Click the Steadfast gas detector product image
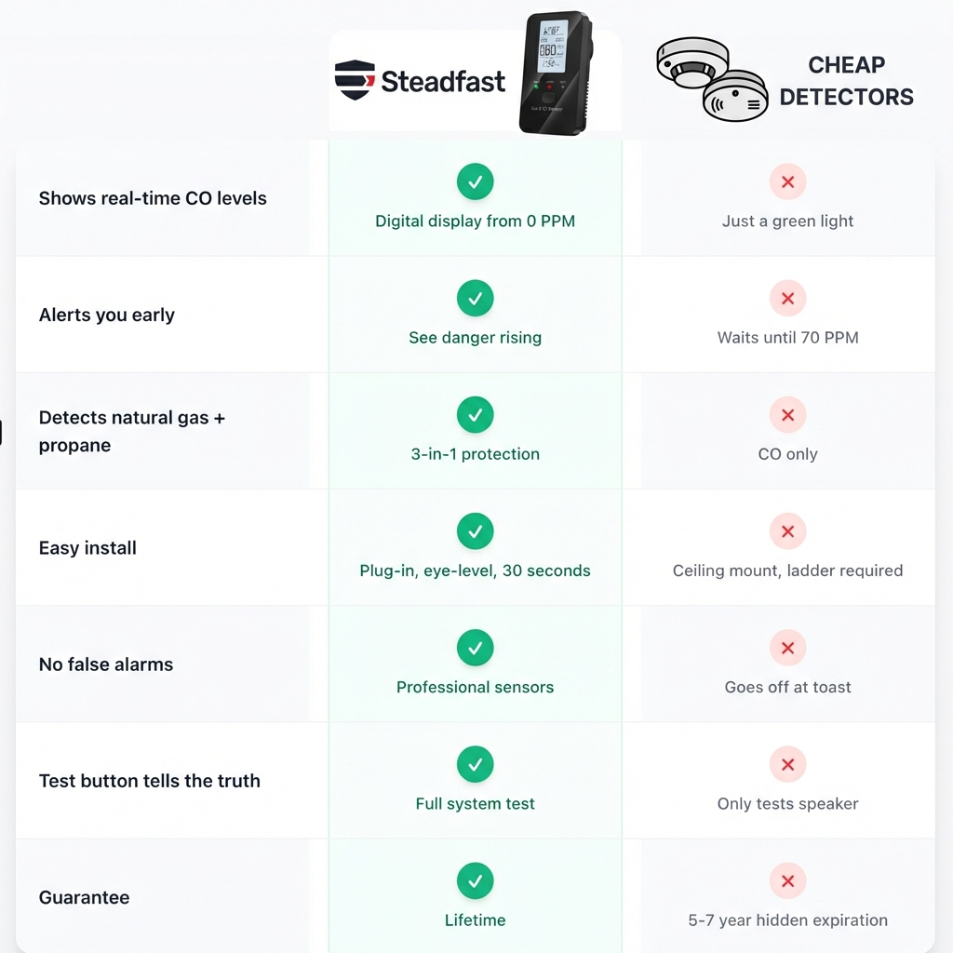The height and width of the screenshot is (953, 953). 556,74
